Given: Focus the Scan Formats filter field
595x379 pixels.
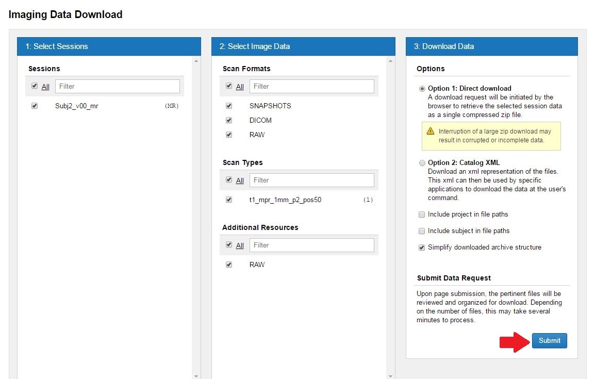Looking at the screenshot, I should tap(312, 86).
